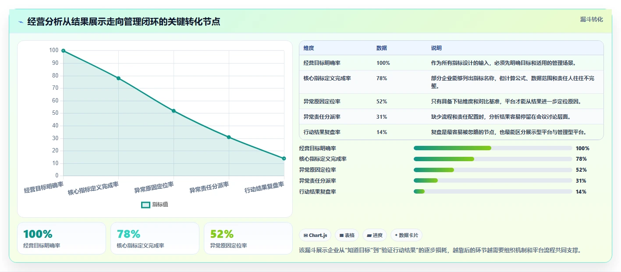Viewport: 621px width, 272px height.
Task: Click the page title 经营分析从结果展示走向管理闭环
Action: pyautogui.click(x=124, y=21)
